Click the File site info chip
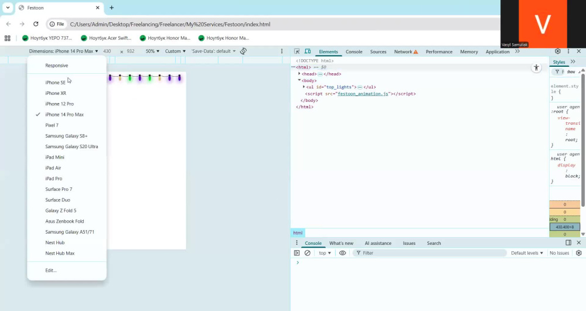This screenshot has height=311, width=586. (x=57, y=24)
